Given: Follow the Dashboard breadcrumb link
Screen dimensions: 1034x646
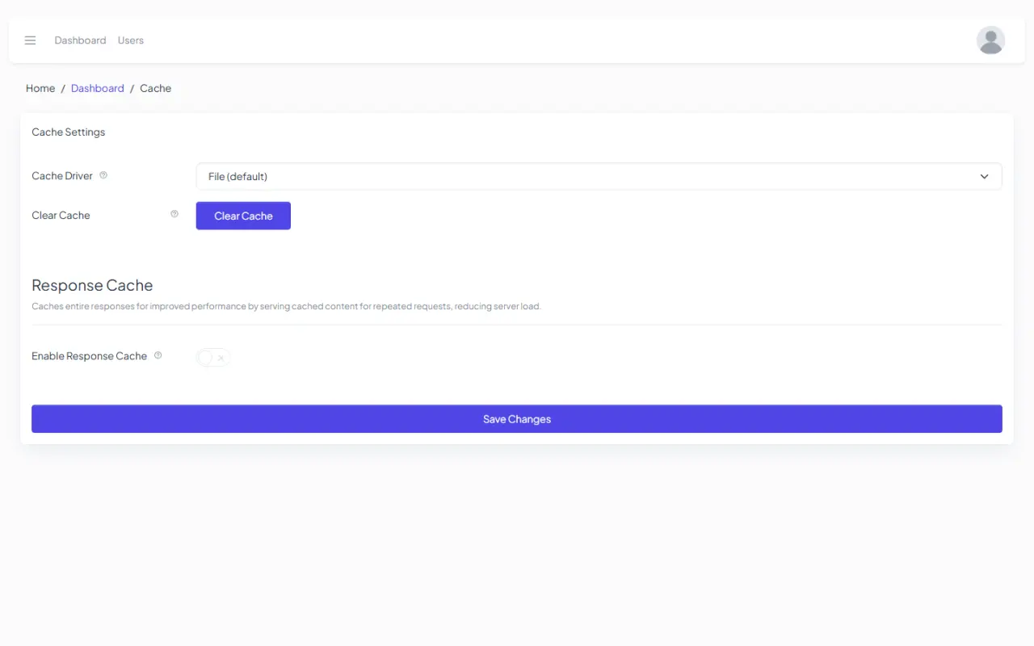Looking at the screenshot, I should (98, 88).
